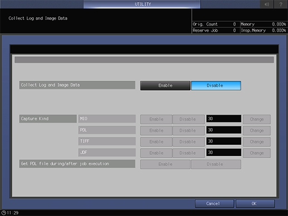
Task: Confirm settings with the OK button
Action: (x=255, y=204)
